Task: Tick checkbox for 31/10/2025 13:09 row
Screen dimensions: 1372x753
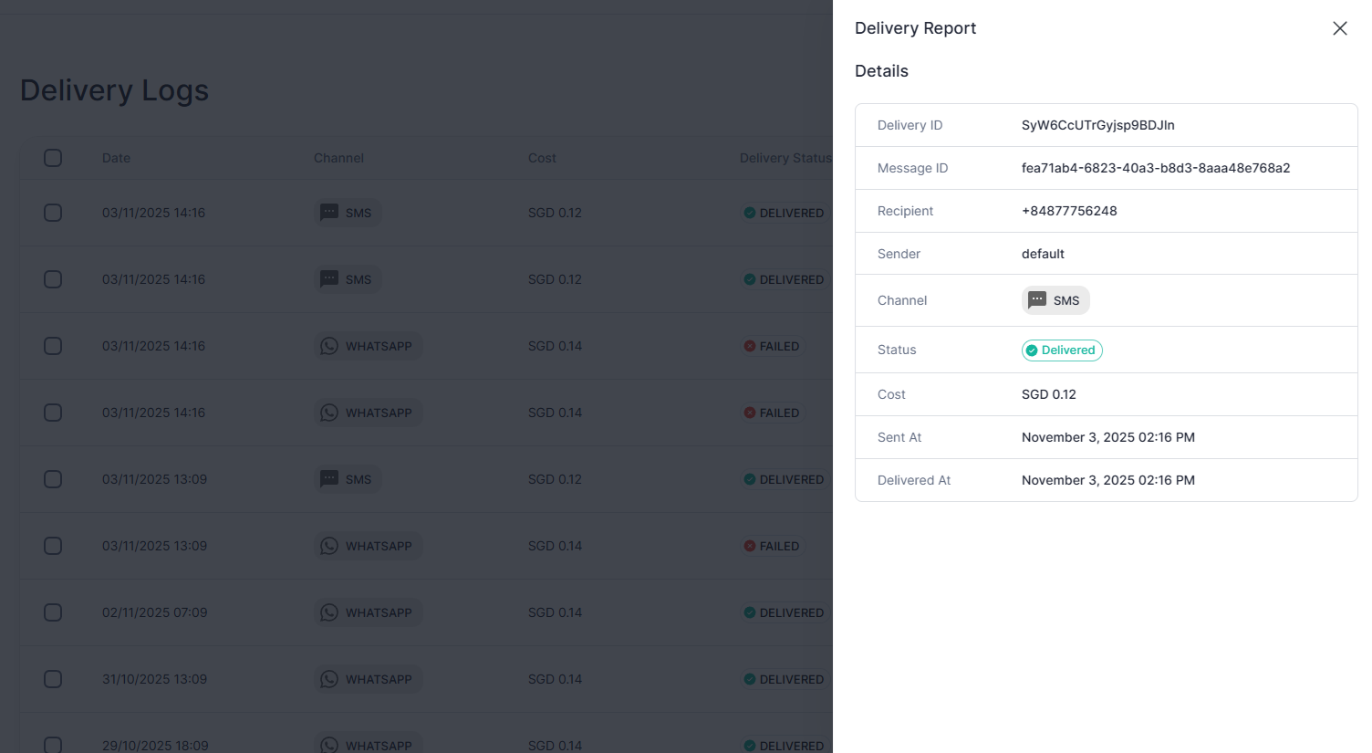Action: [53, 679]
